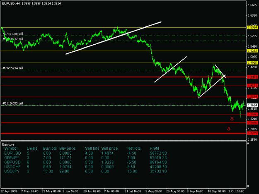Select the #27161280 sell order label
The image size is (259, 194).
pyautogui.click(x=13, y=34)
